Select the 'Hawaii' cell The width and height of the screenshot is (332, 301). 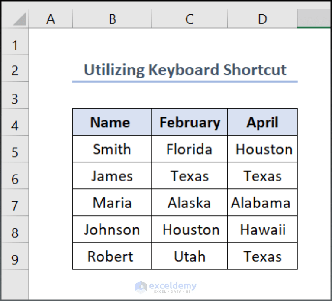262,229
